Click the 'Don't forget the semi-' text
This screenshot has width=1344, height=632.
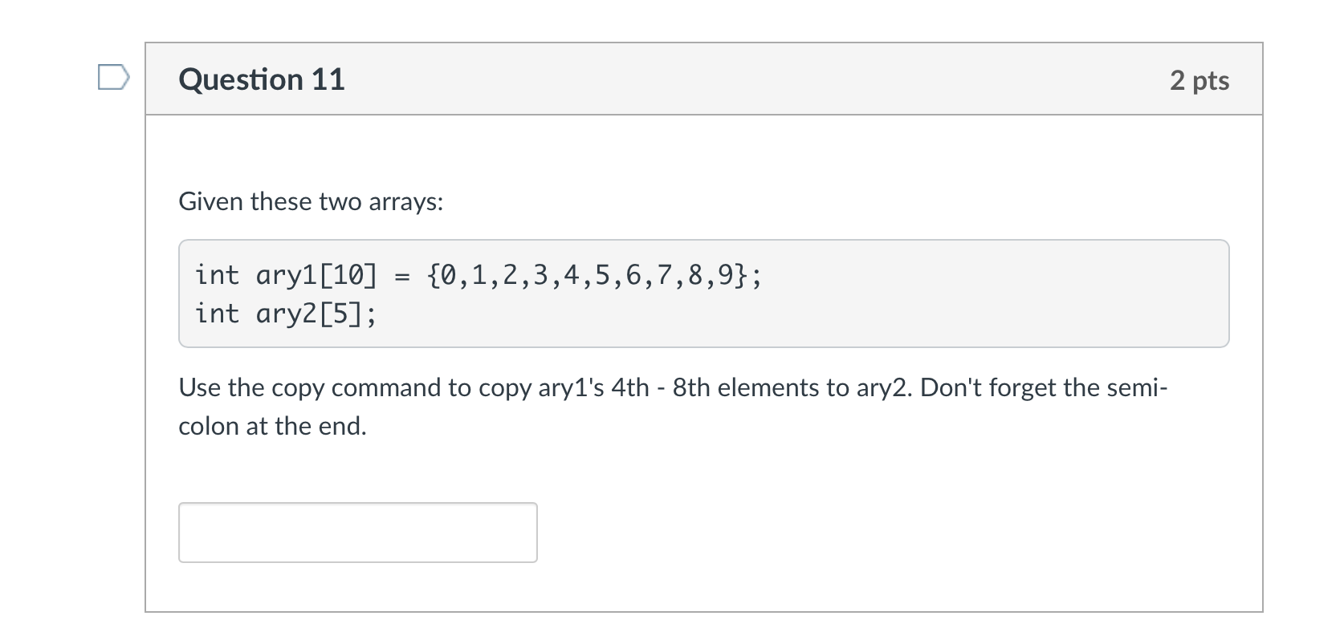[x=1044, y=388]
